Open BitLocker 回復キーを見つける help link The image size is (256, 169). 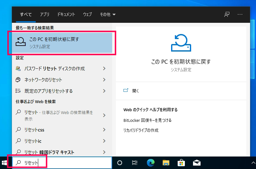tap(148, 120)
